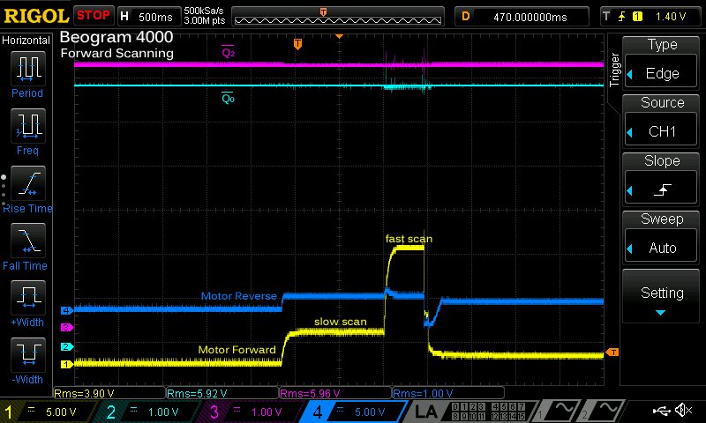Pick the -Width measurement icon
Screen dimensions: 706x423
[x=27, y=354]
